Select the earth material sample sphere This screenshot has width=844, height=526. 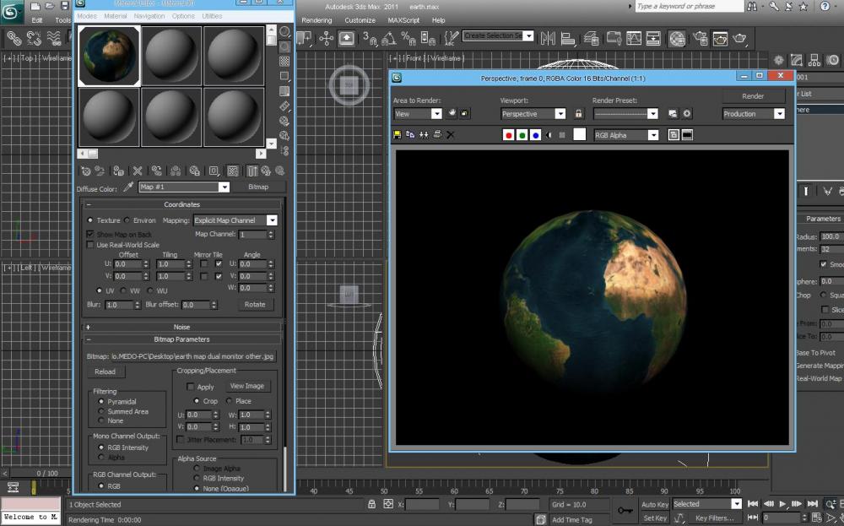pyautogui.click(x=109, y=56)
